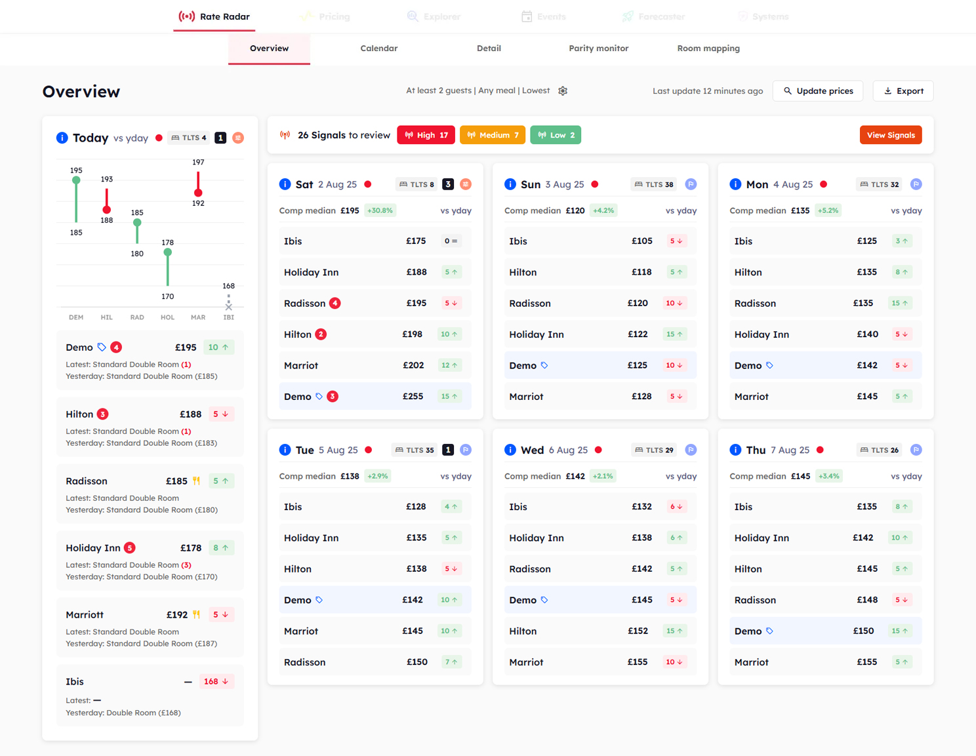Open the Room mapping tab
976x756 pixels.
tap(708, 49)
